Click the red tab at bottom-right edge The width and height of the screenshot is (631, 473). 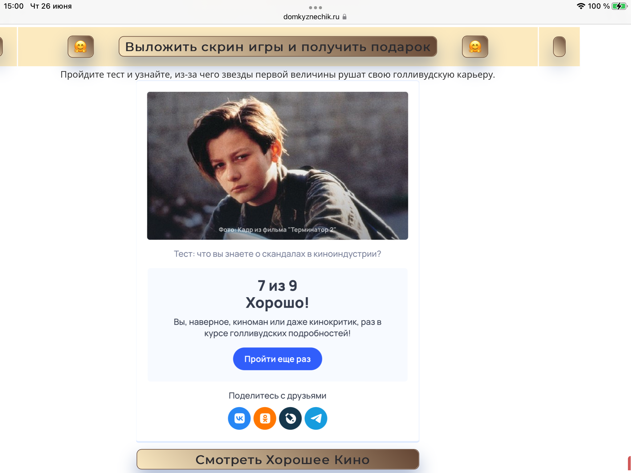tap(629, 463)
